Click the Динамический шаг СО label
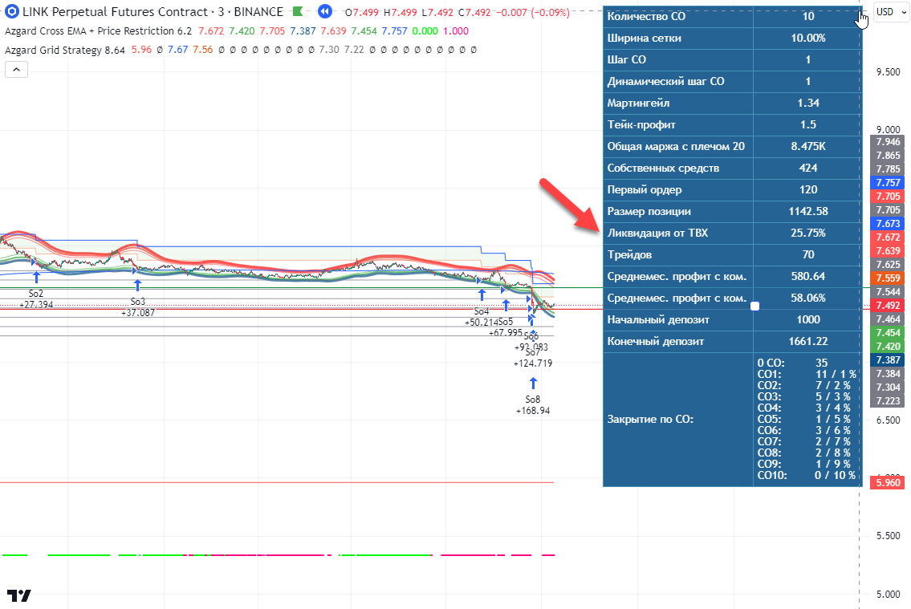Screen dimensions: 911x609 (x=666, y=81)
